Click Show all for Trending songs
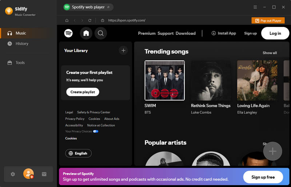The image size is (291, 187). (x=270, y=53)
